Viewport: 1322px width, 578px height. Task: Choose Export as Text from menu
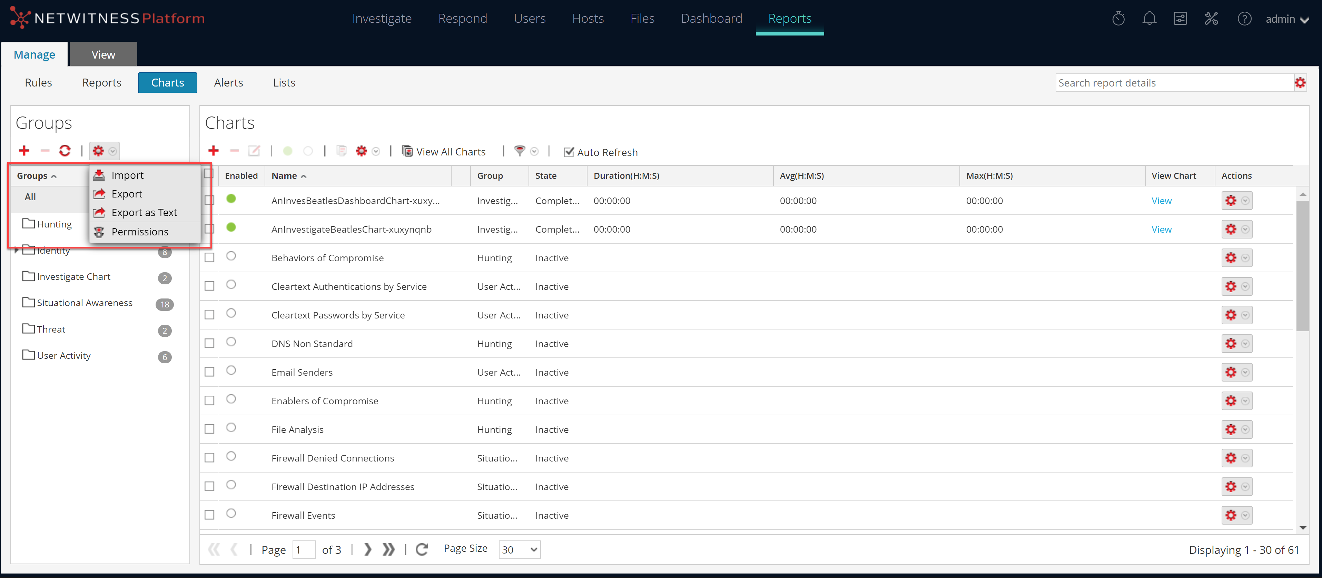click(144, 212)
